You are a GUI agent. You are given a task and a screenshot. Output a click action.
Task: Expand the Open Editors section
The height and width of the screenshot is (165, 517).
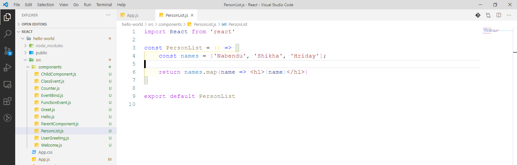[19, 24]
